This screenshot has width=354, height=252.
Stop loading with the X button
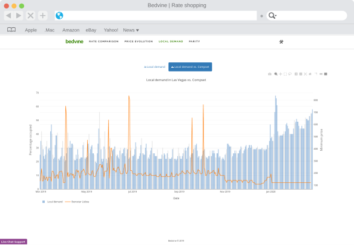point(30,16)
